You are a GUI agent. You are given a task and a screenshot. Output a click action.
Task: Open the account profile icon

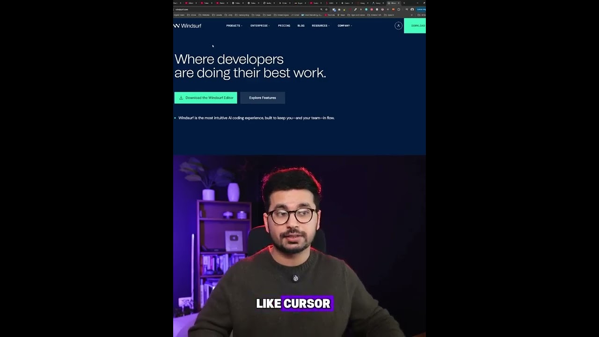(398, 26)
